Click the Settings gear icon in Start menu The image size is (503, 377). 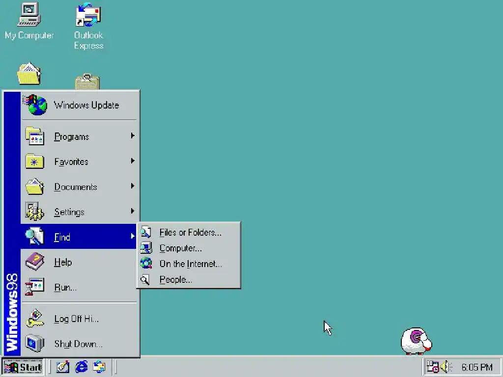pyautogui.click(x=35, y=211)
